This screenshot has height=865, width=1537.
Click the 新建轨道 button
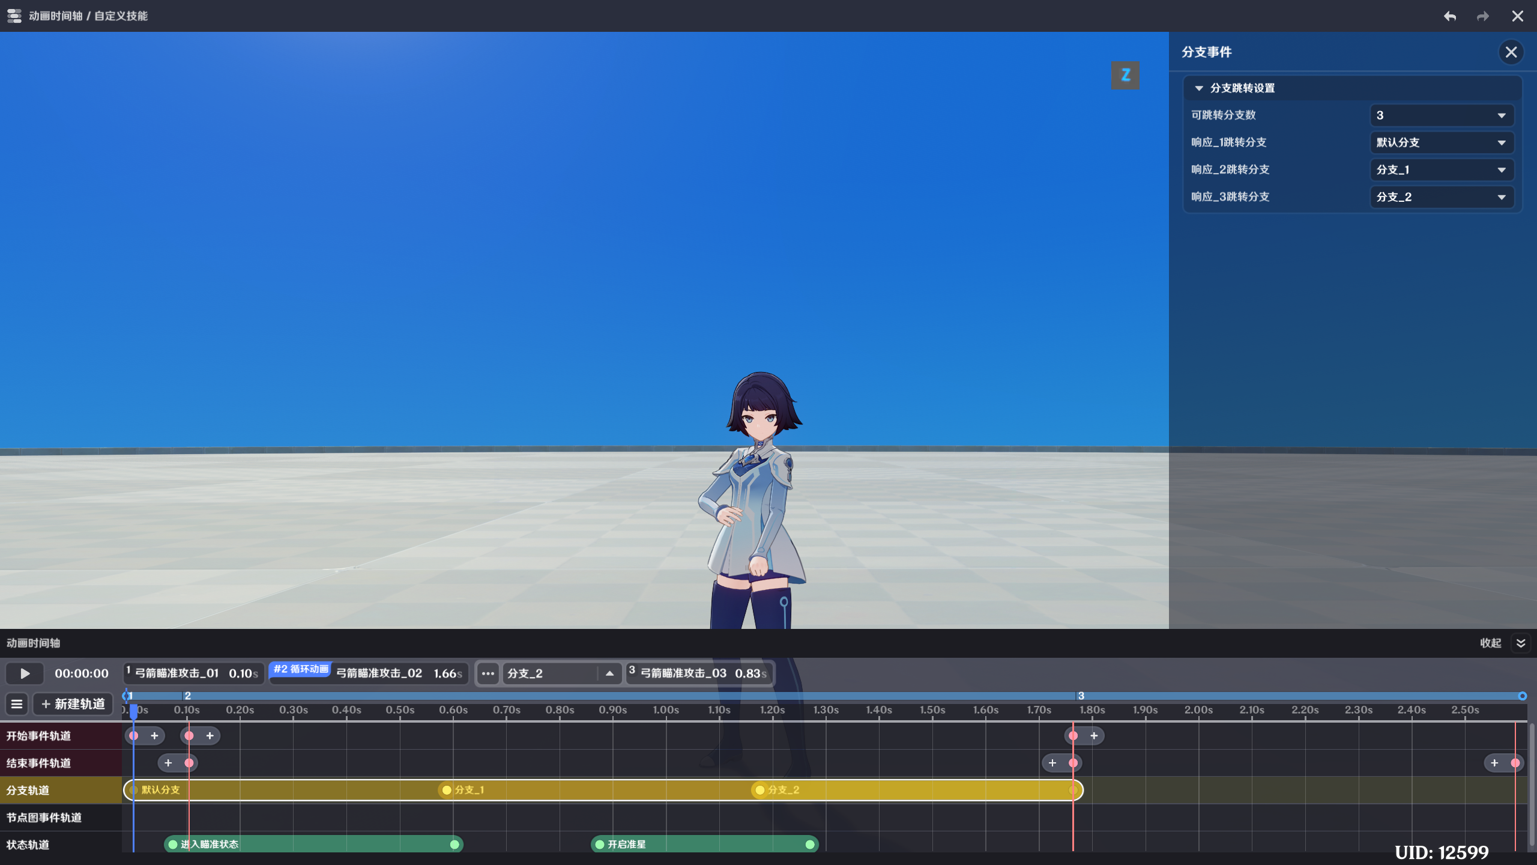73,704
